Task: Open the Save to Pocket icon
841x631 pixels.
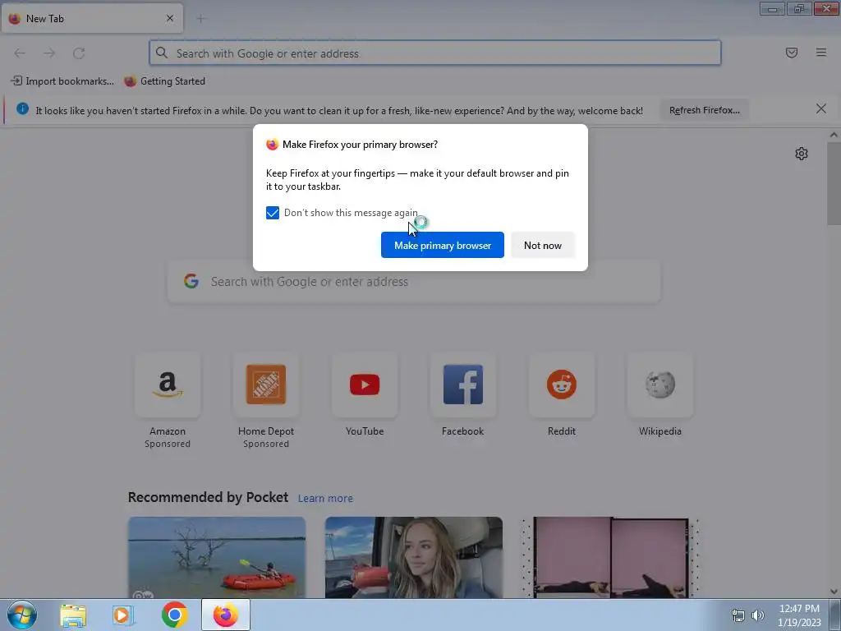Action: 791,53
